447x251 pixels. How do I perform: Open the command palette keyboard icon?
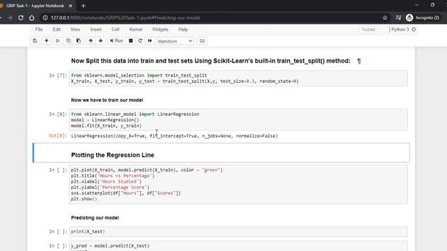click(202, 41)
